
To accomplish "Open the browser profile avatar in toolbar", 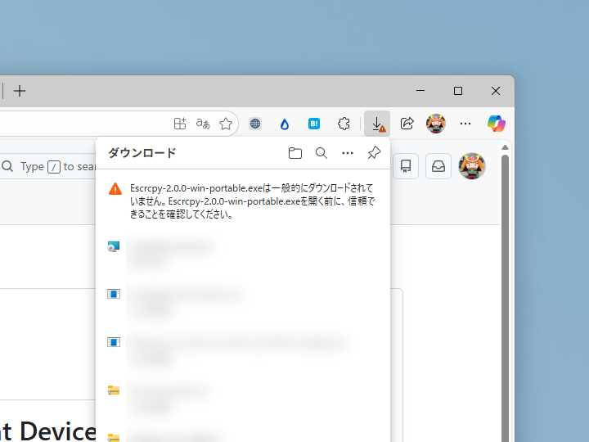I will coord(436,124).
